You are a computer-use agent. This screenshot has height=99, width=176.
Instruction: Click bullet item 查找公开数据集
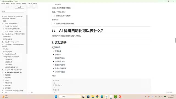click(61, 68)
